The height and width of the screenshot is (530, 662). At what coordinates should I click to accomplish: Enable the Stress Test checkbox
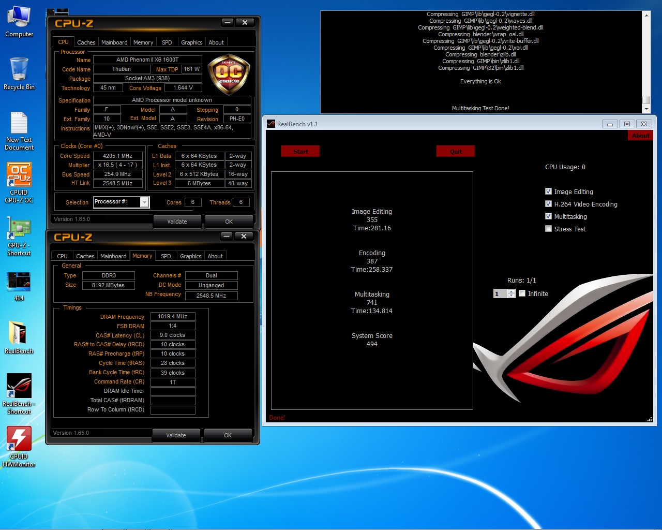548,229
